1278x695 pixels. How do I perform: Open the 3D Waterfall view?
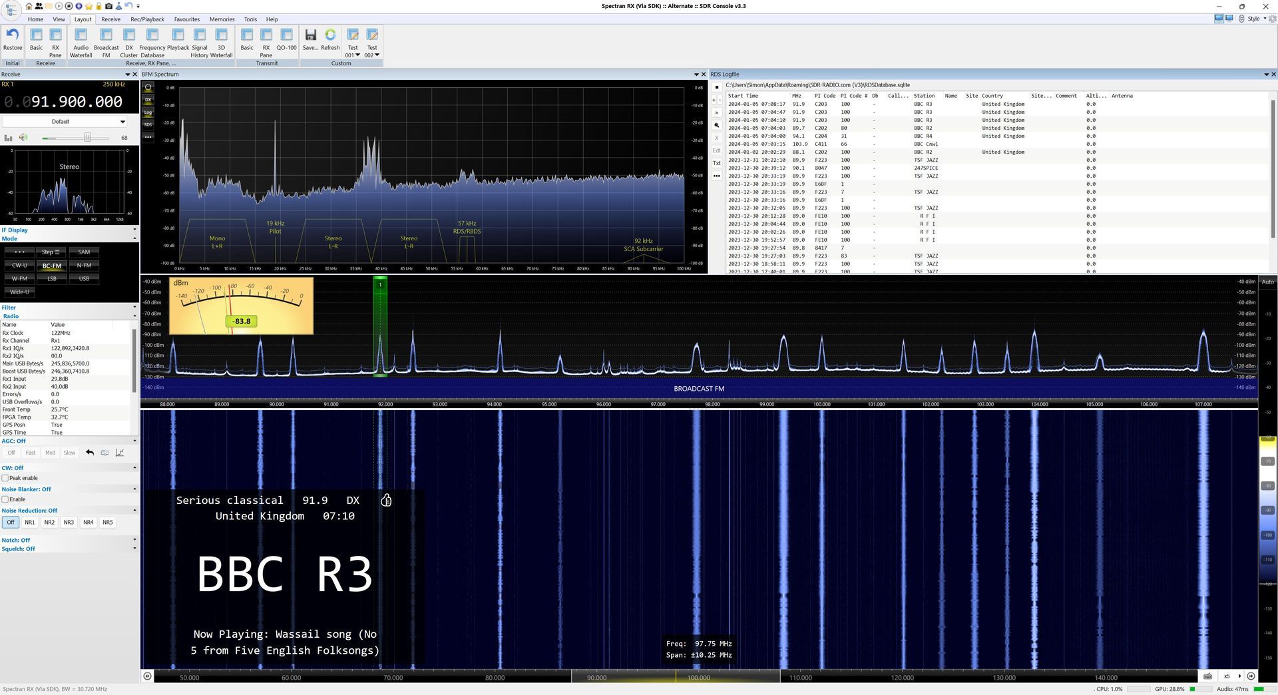[221, 39]
